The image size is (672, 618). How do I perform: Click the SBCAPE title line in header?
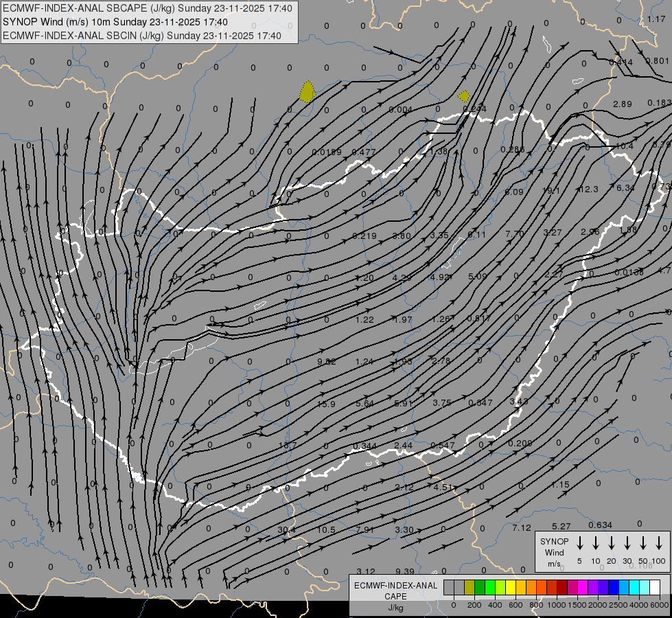tap(148, 8)
